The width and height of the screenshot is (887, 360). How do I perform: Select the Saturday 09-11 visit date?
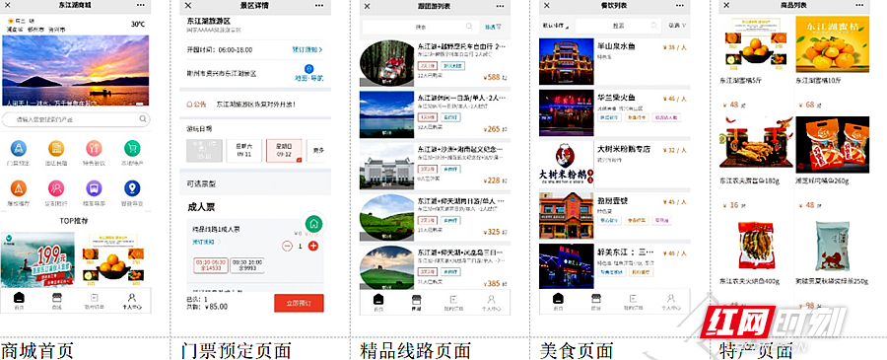244,151
